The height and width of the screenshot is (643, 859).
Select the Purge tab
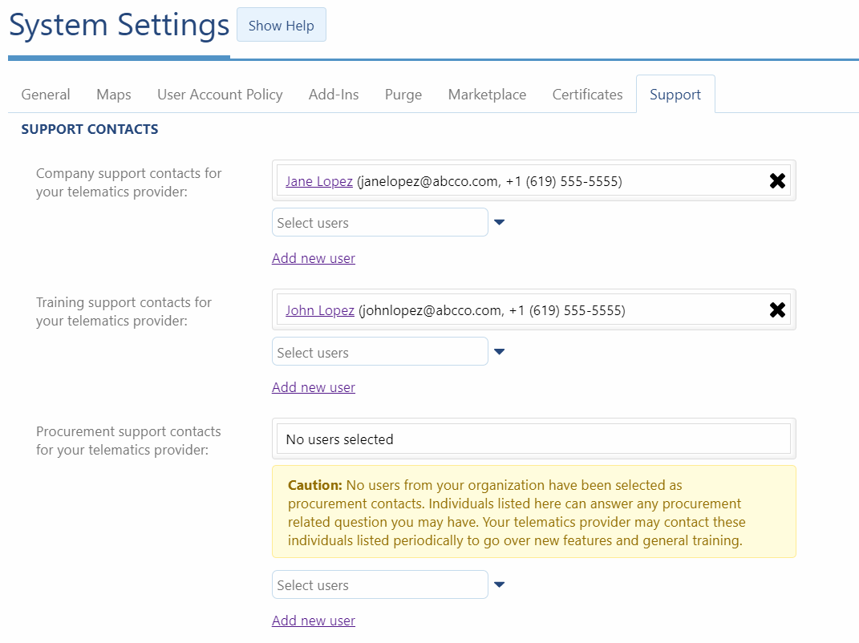403,95
